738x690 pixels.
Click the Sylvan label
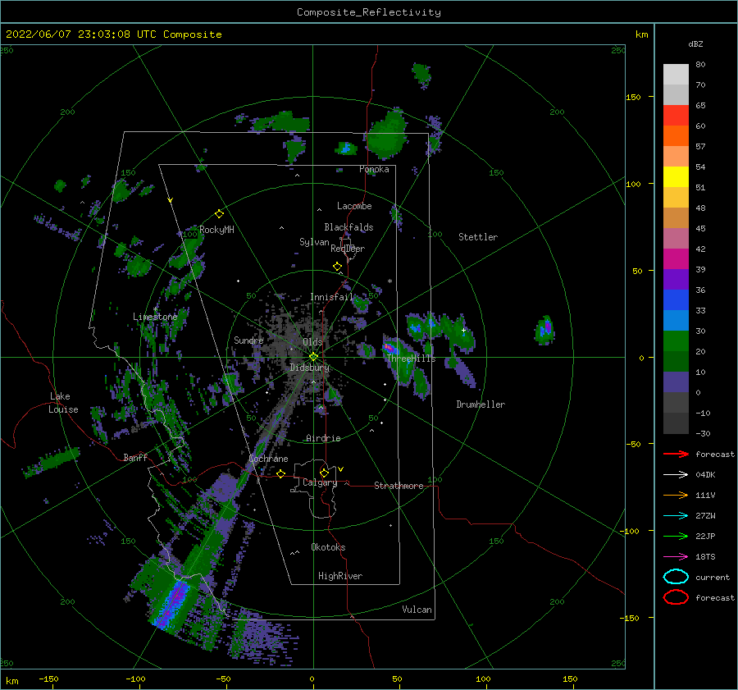(x=314, y=242)
